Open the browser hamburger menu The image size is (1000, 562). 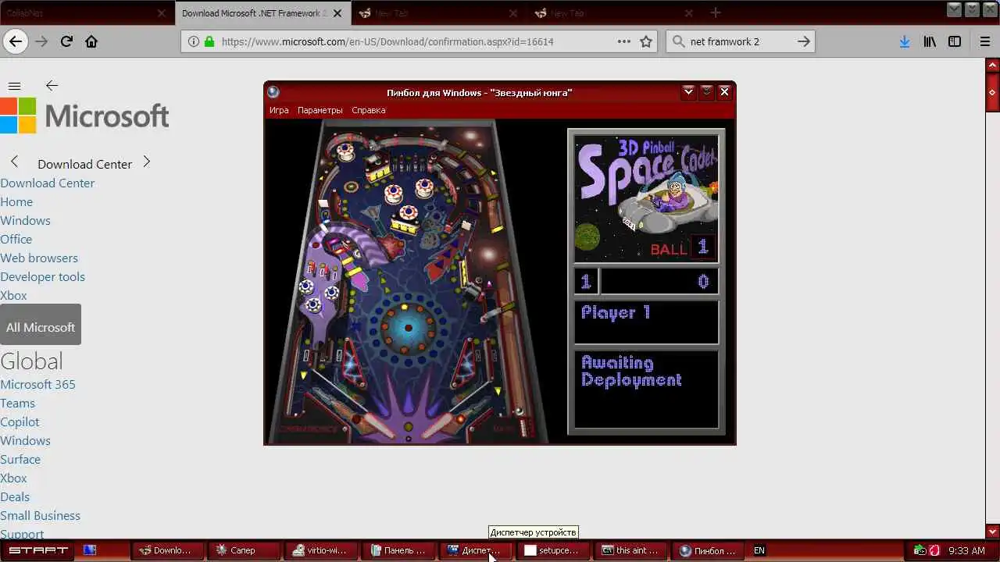click(x=984, y=41)
